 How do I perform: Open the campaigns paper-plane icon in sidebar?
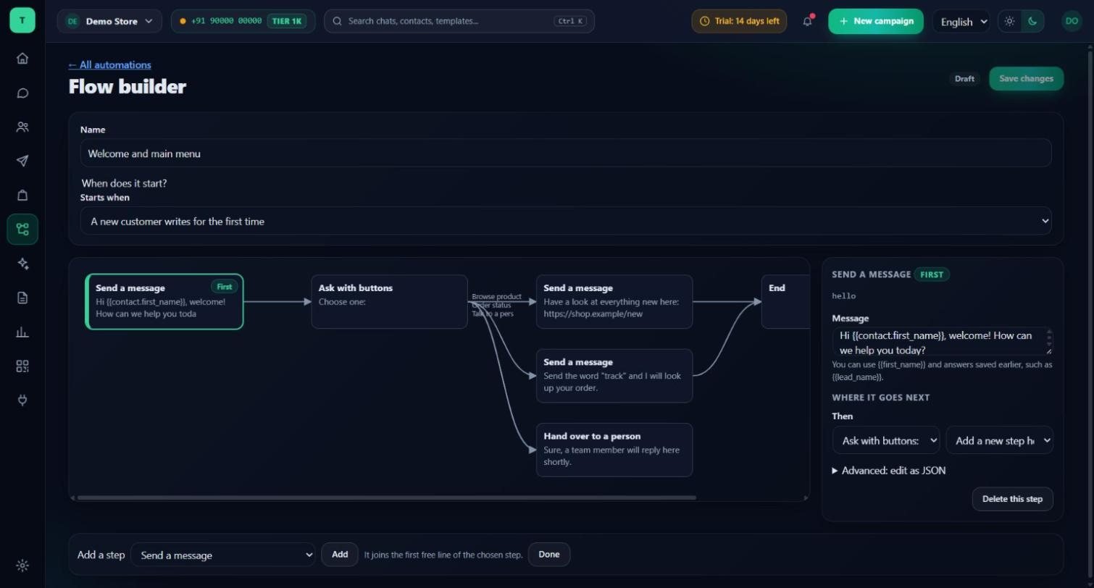tap(22, 161)
